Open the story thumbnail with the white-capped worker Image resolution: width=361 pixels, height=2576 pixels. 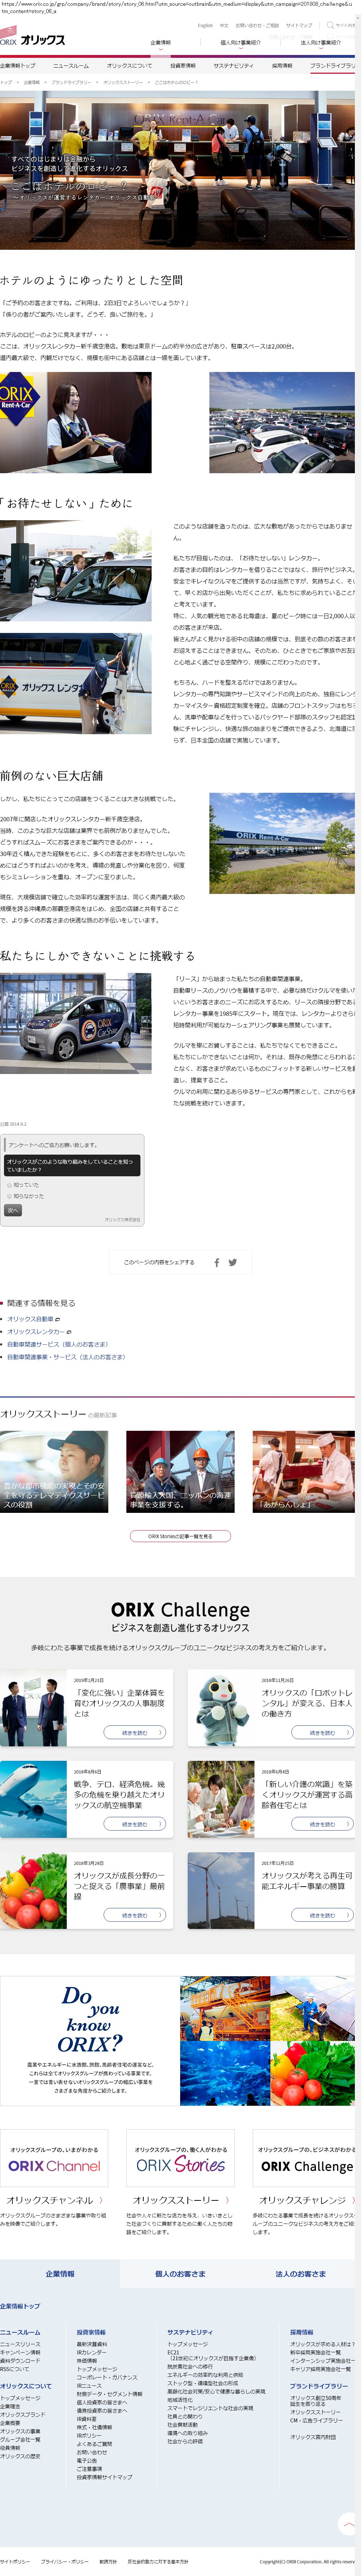[x=54, y=1471]
